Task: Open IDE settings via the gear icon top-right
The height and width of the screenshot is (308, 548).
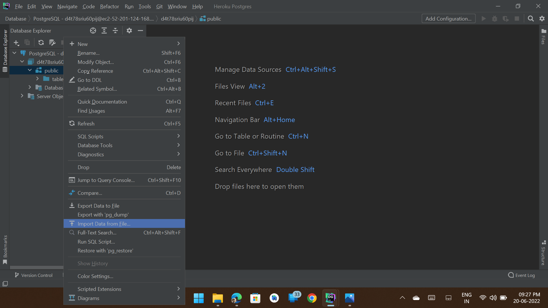Action: (x=542, y=18)
